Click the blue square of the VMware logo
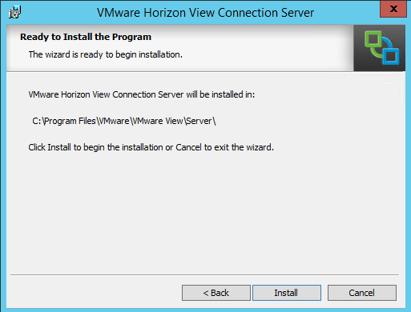Image resolution: width=411 pixels, height=312 pixels. click(x=391, y=56)
